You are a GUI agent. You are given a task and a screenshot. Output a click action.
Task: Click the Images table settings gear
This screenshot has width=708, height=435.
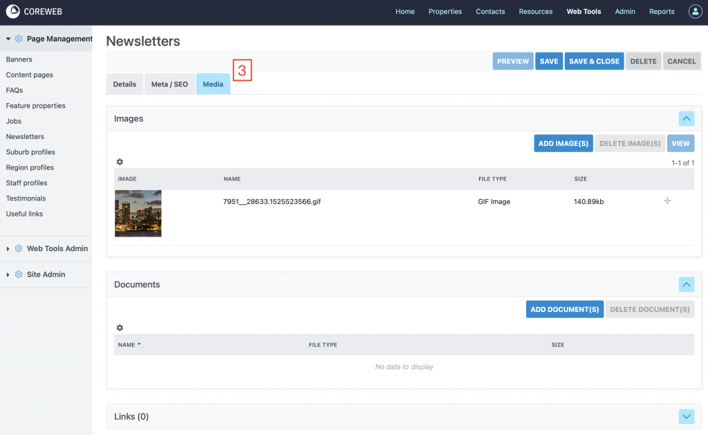click(120, 162)
